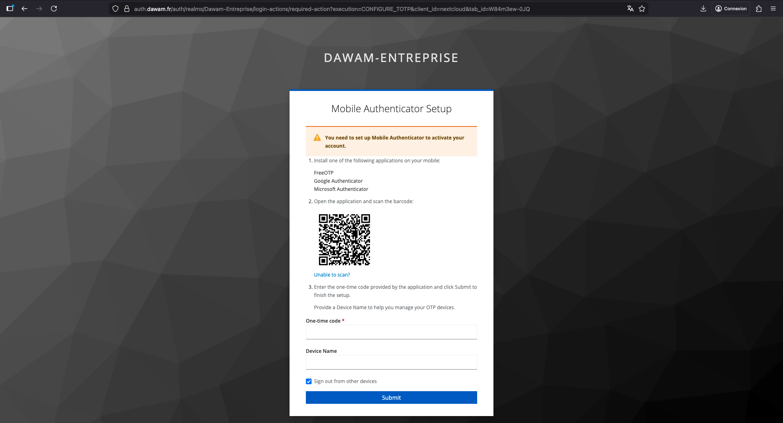Uncheck Sign out from other devices
The width and height of the screenshot is (783, 423).
(x=309, y=381)
